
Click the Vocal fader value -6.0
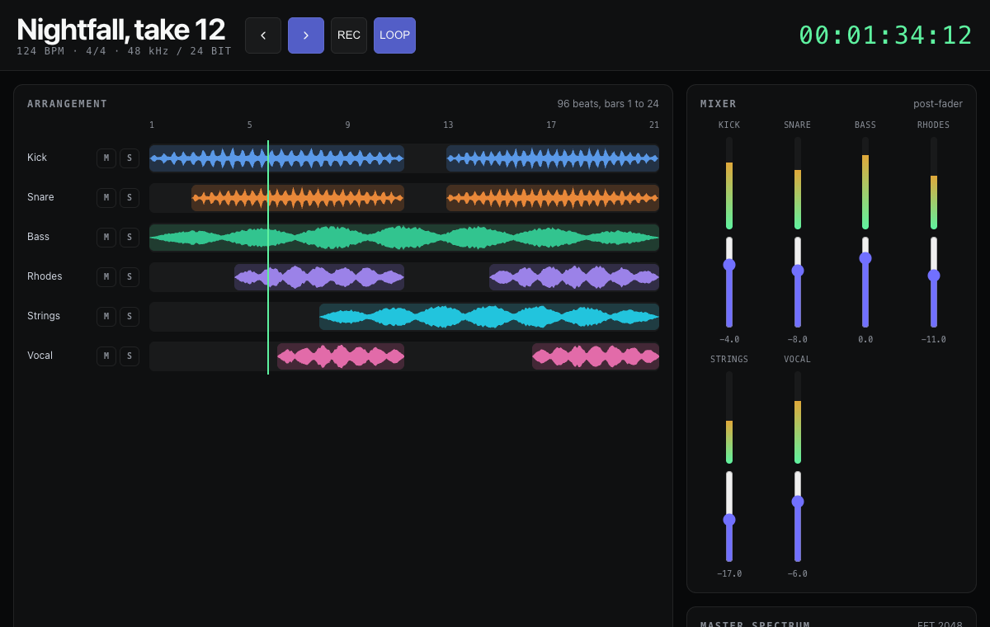click(x=798, y=574)
